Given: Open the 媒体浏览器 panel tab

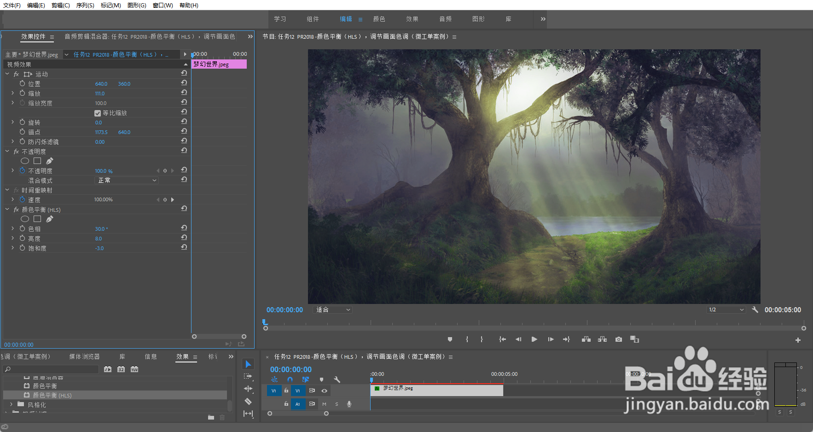Looking at the screenshot, I should 84,356.
